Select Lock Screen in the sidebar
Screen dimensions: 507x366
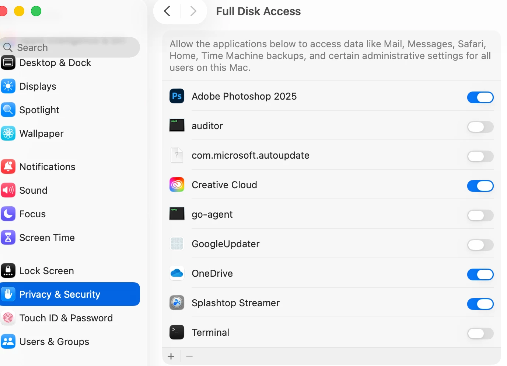point(46,271)
